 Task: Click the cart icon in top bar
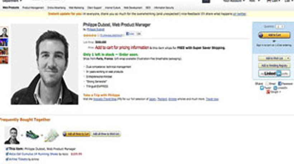(x=269, y=1)
